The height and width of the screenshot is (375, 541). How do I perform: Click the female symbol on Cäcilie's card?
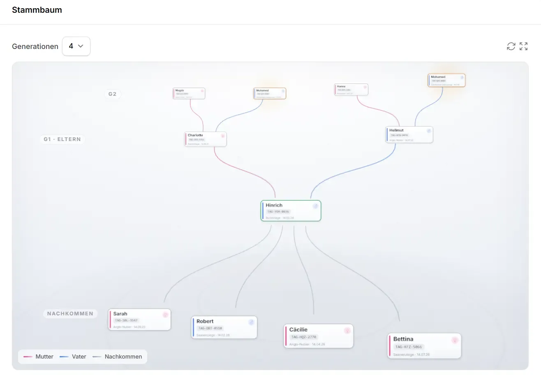pyautogui.click(x=347, y=331)
